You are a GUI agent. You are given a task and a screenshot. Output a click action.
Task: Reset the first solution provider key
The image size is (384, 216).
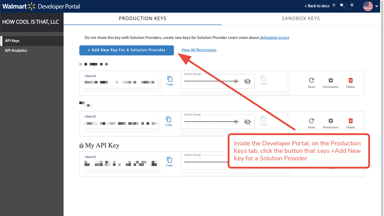pyautogui.click(x=311, y=83)
